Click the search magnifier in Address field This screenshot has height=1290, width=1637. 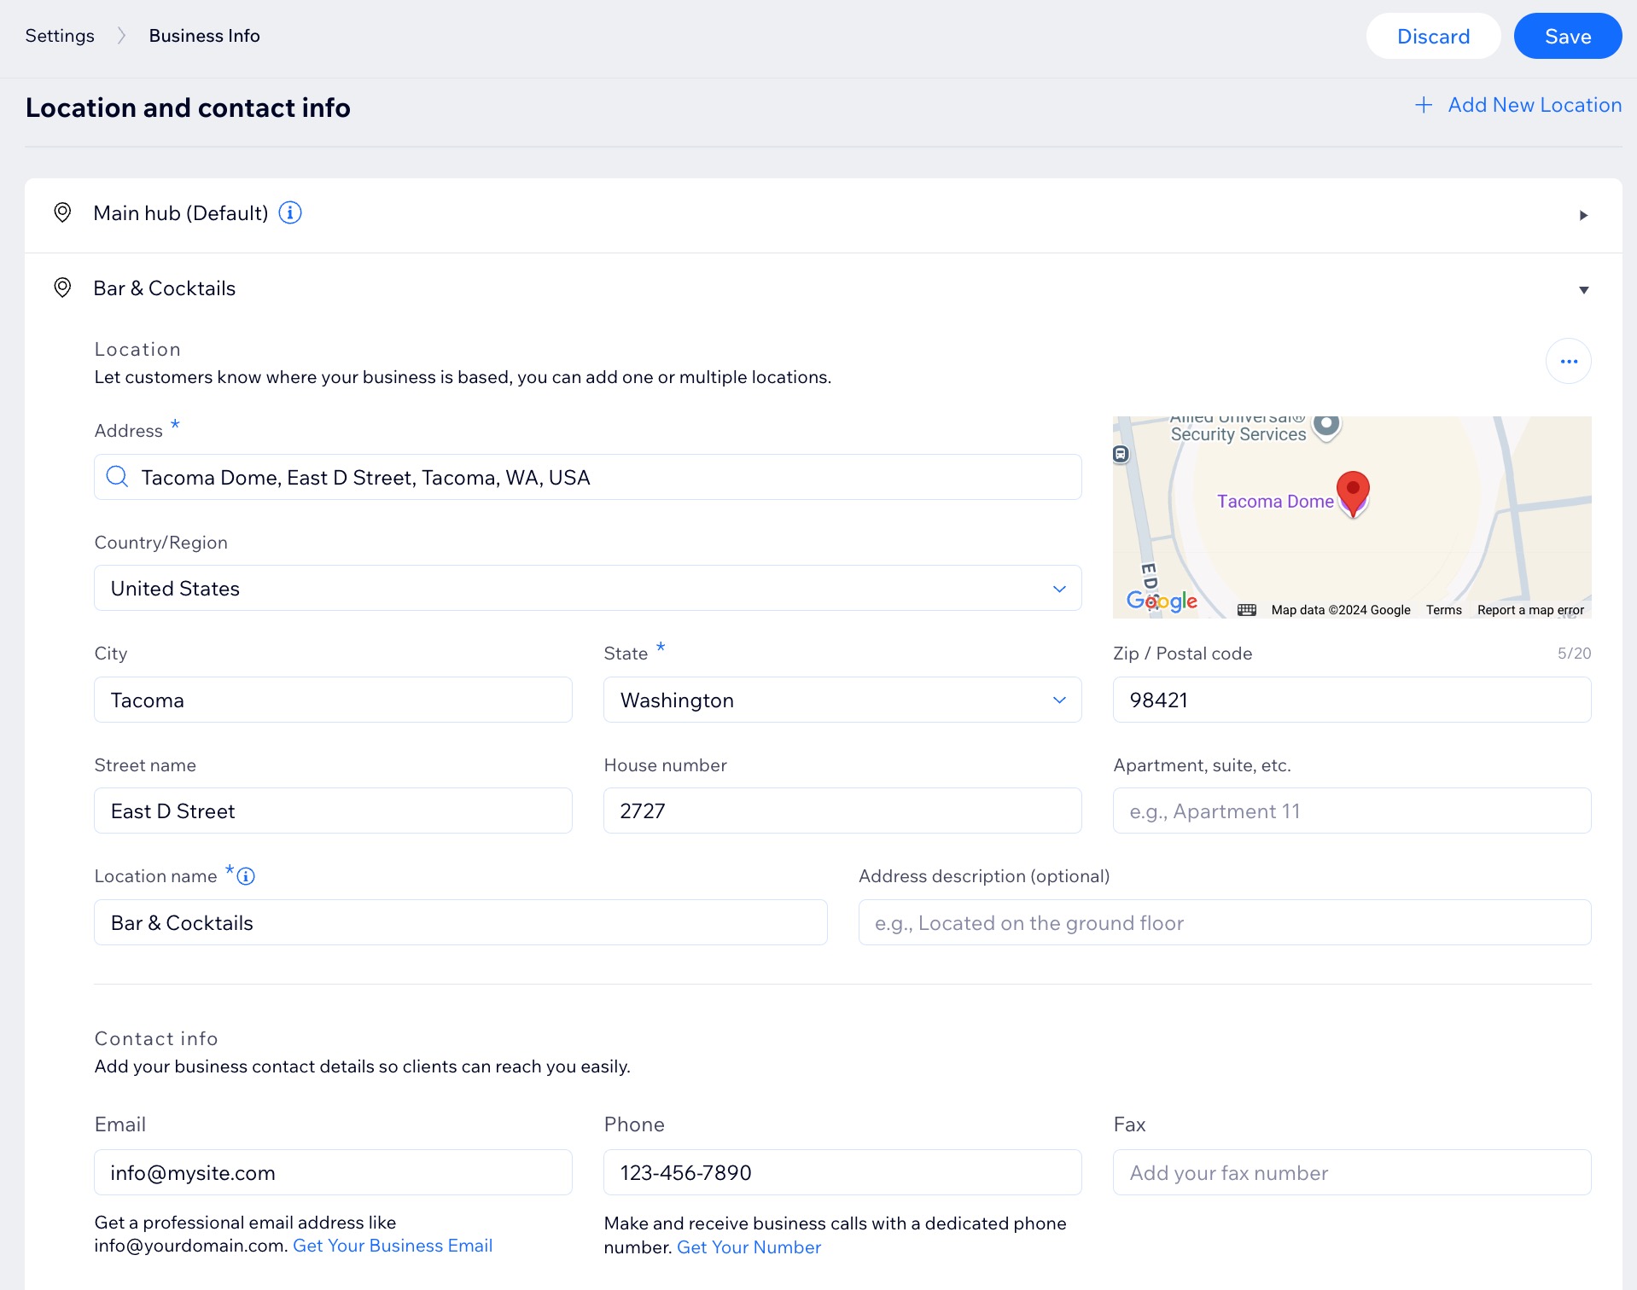click(x=117, y=477)
